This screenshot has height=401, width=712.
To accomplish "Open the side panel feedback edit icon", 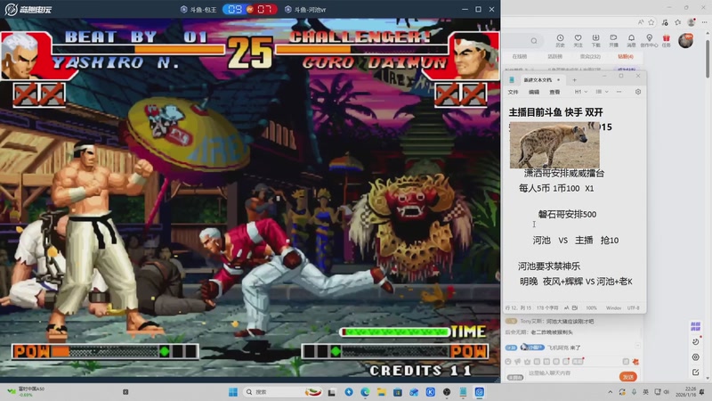I will [x=696, y=372].
